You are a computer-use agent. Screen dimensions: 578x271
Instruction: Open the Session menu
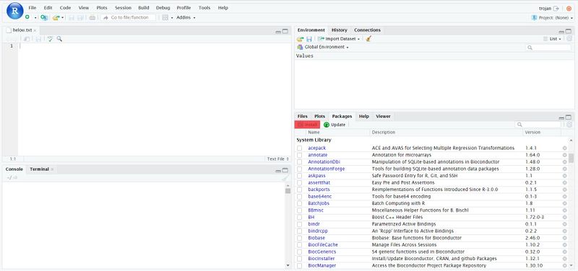[x=123, y=8]
